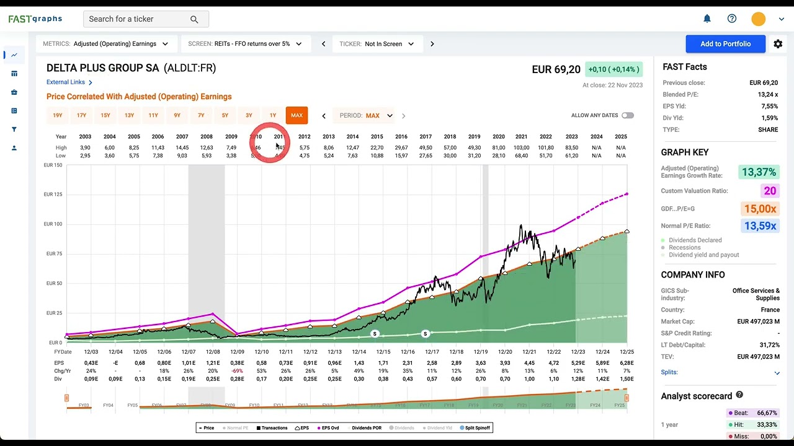Toggle EPS in legend
Viewport: 794px width, 446px height.
[x=301, y=428]
